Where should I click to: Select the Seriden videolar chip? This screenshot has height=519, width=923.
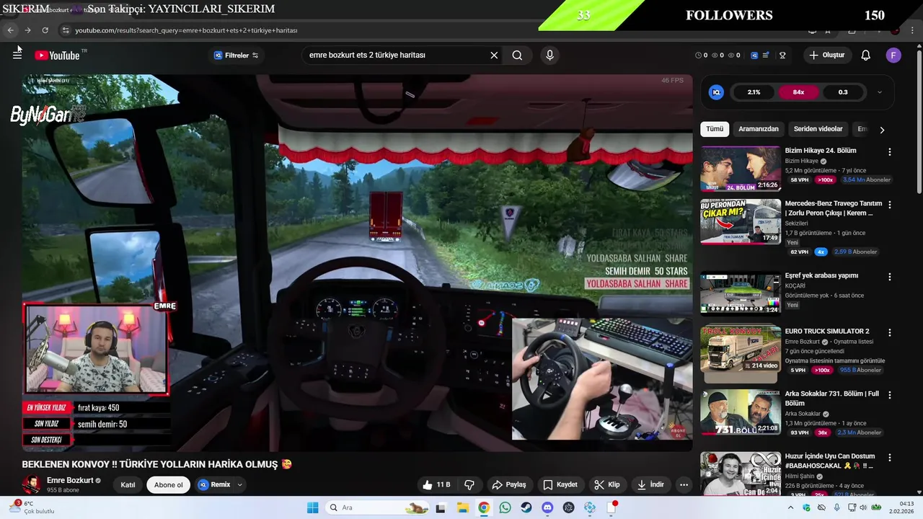[818, 129]
